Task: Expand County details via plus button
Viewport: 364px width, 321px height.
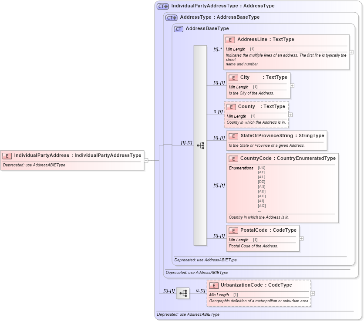Action: tap(290, 115)
